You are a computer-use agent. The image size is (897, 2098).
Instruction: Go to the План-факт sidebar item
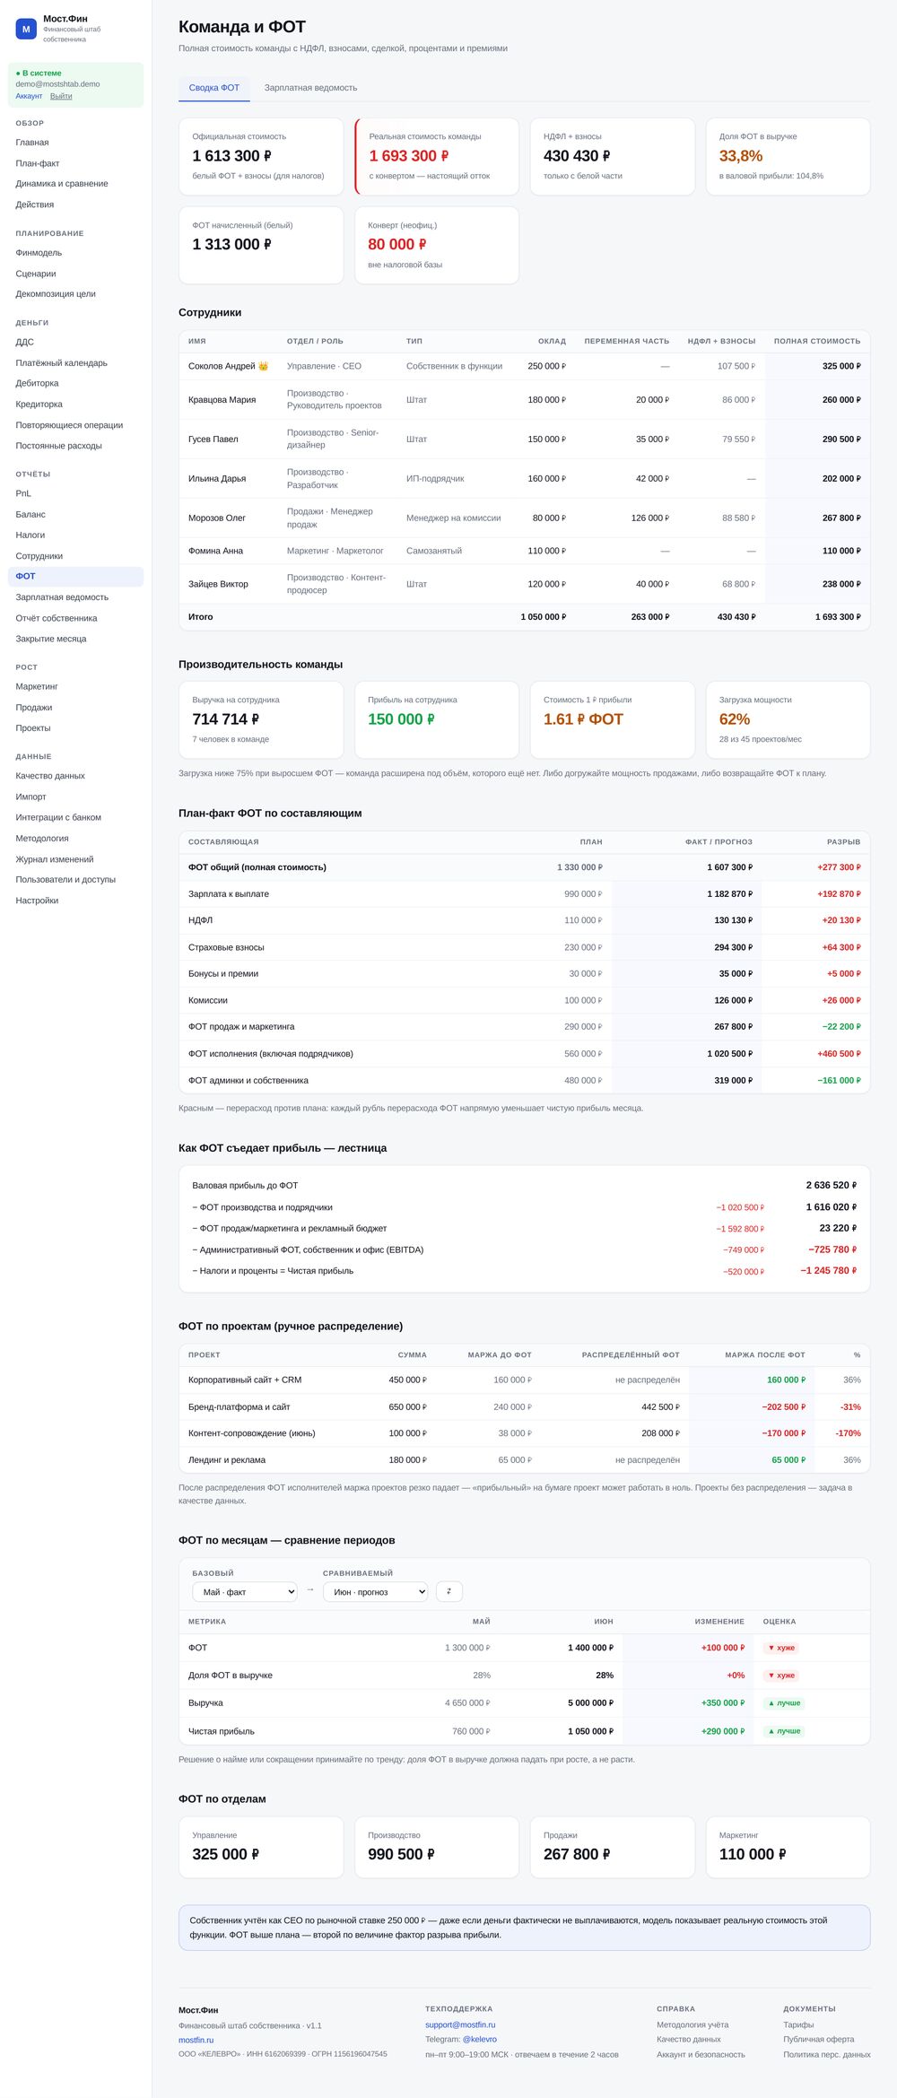(x=38, y=163)
